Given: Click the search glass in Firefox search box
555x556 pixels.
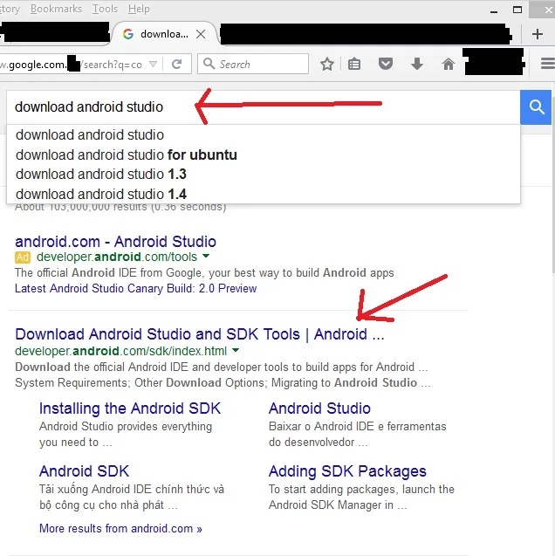Looking at the screenshot, I should tap(209, 64).
